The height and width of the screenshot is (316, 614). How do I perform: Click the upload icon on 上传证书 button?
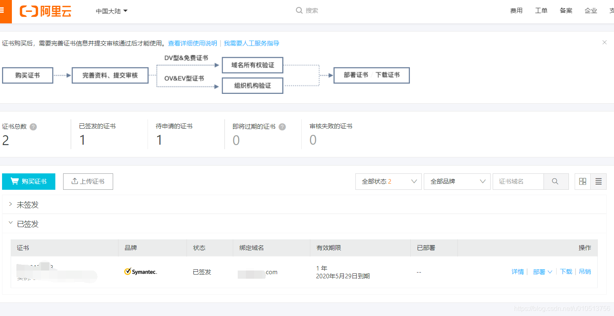pyautogui.click(x=75, y=181)
